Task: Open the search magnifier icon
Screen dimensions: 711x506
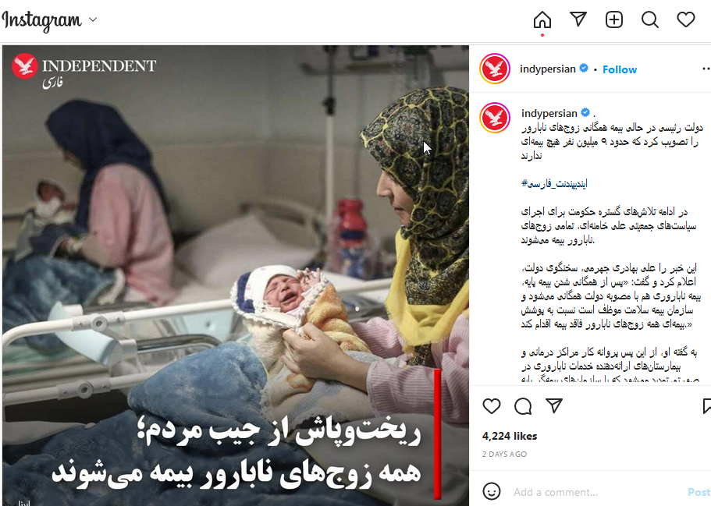Action: (650, 20)
